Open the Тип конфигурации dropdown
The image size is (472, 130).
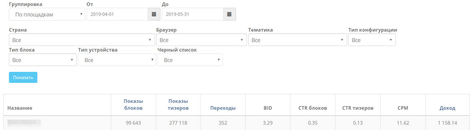(372, 40)
